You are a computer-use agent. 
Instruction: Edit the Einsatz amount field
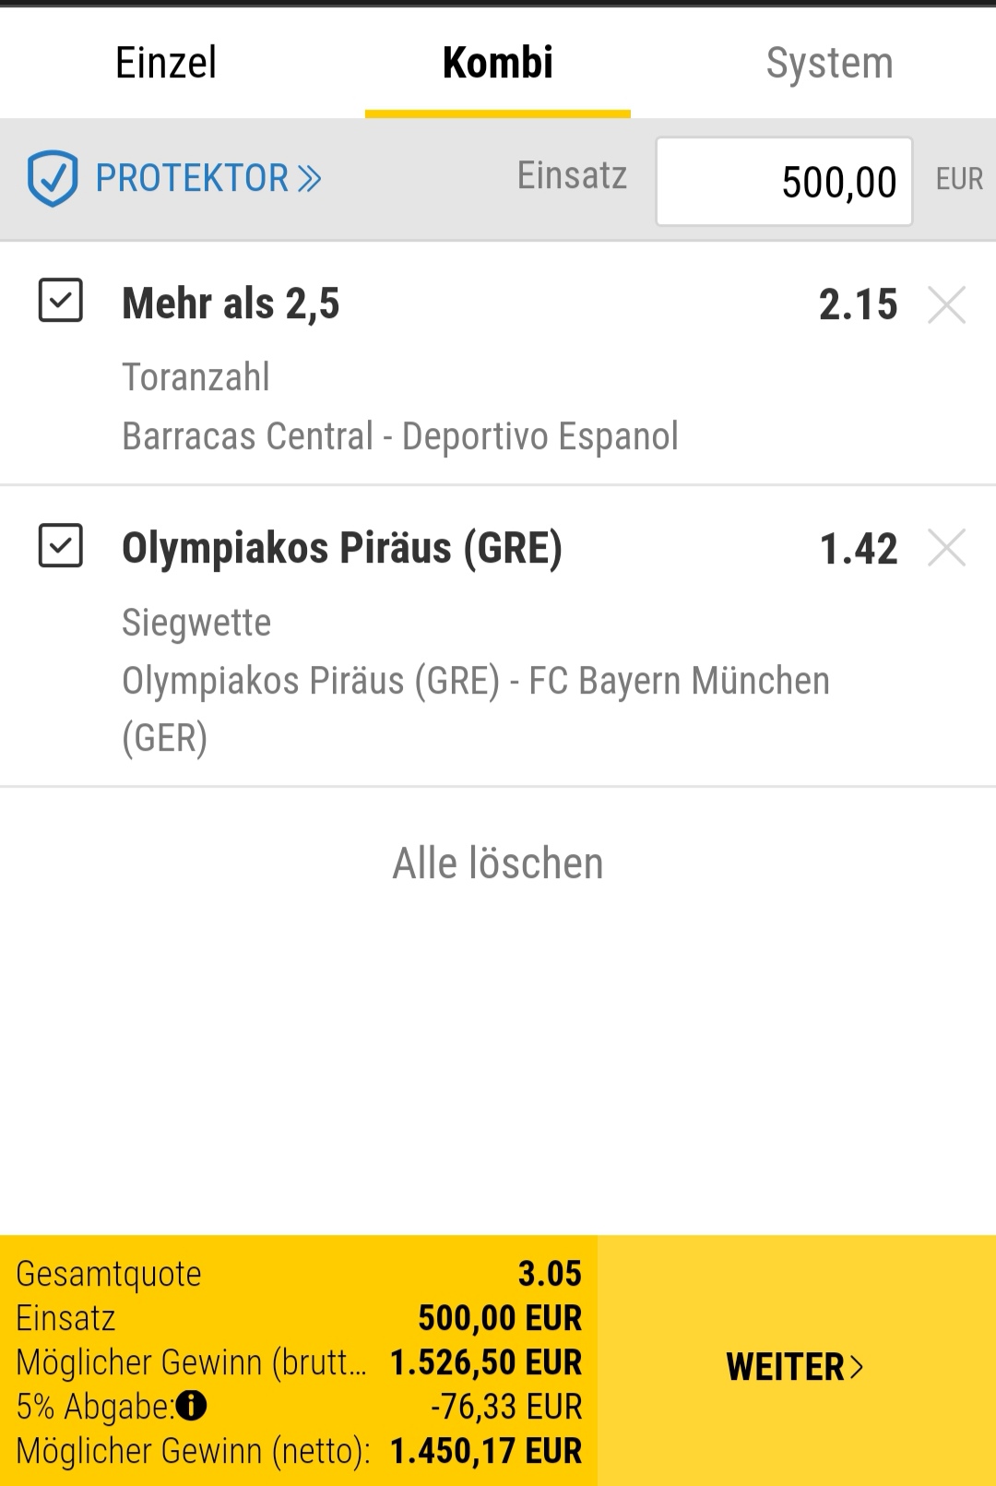(x=784, y=181)
